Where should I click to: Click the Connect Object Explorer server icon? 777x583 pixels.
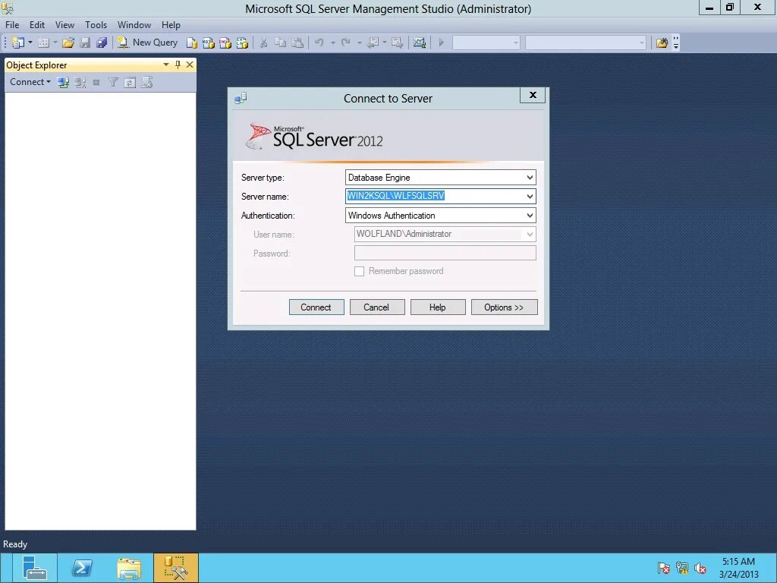(62, 81)
